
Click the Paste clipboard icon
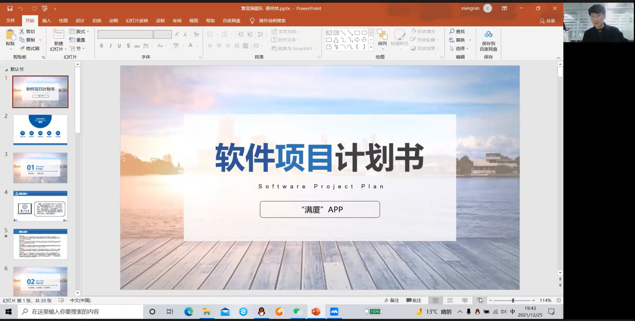(10, 35)
